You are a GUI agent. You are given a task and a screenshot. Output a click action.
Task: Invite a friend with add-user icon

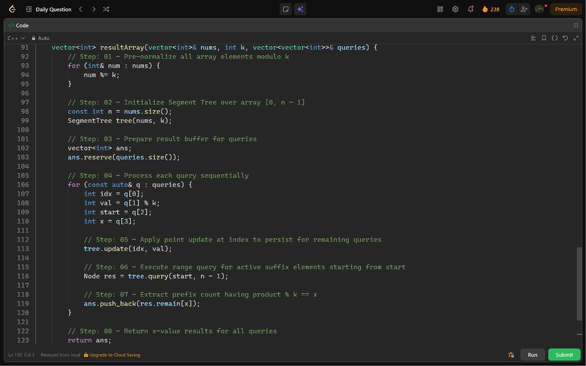524,9
